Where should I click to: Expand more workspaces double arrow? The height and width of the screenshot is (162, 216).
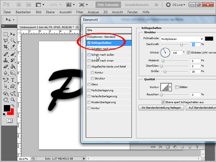coord(156,5)
